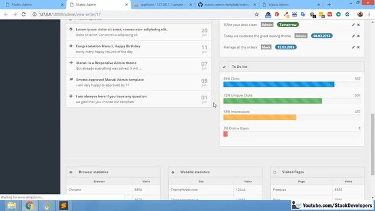Click the page vertical scrollbar thumb
Viewport: 375px width, 211px height.
tap(373, 145)
